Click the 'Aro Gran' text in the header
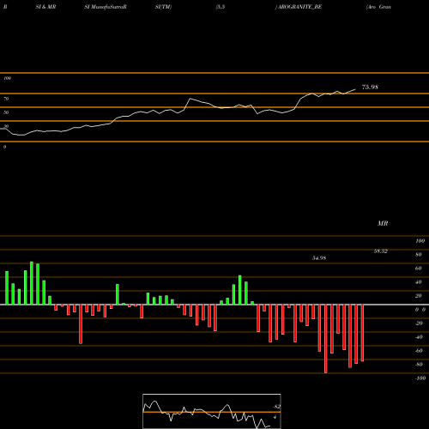The width and height of the screenshot is (429, 429). 378,7
